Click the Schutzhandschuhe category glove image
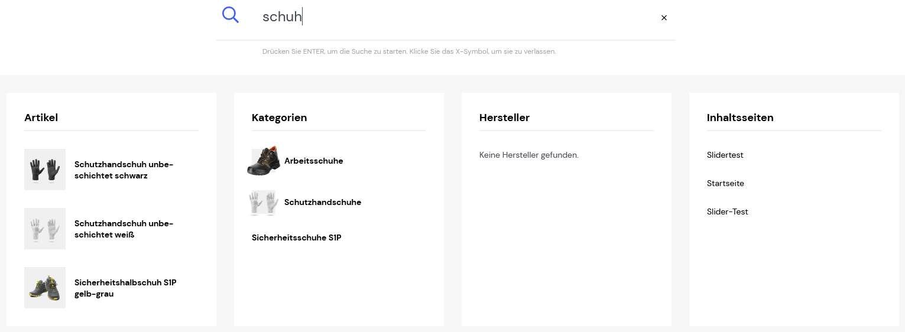The width and height of the screenshot is (905, 332). [x=264, y=202]
